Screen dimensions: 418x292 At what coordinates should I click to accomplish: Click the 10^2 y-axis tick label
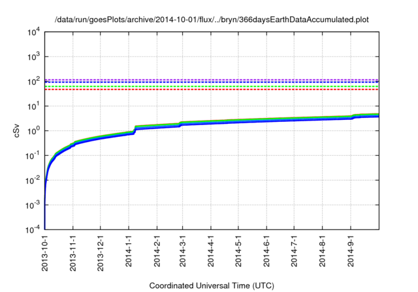point(33,81)
